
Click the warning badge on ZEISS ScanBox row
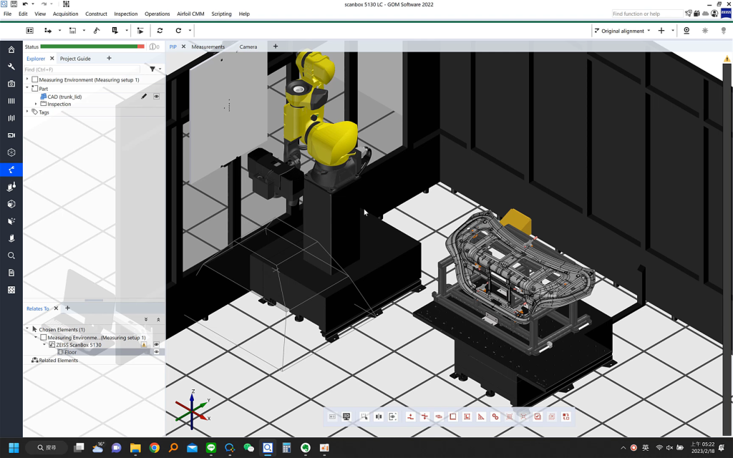tap(144, 344)
